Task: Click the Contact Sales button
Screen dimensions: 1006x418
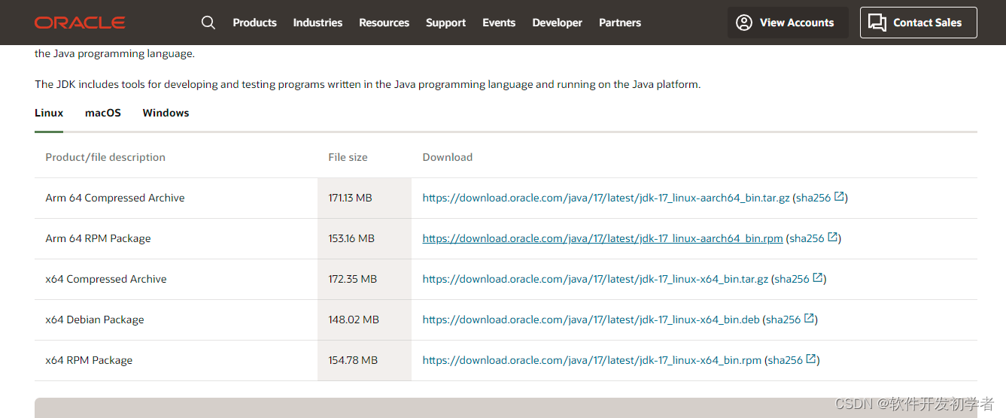Action: pyautogui.click(x=919, y=23)
